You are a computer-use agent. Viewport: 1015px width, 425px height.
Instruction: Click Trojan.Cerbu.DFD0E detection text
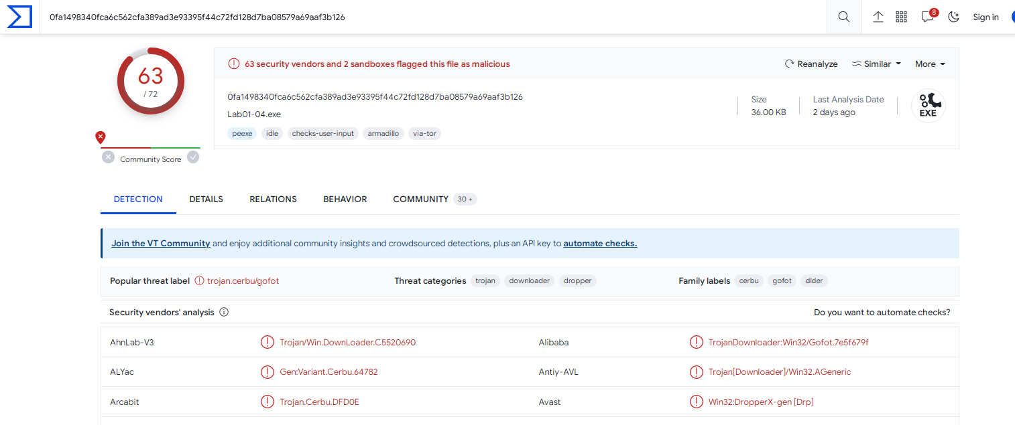pos(320,402)
